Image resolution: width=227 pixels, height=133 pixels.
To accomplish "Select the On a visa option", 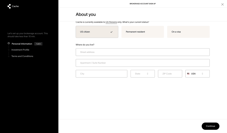I will 188,32.
